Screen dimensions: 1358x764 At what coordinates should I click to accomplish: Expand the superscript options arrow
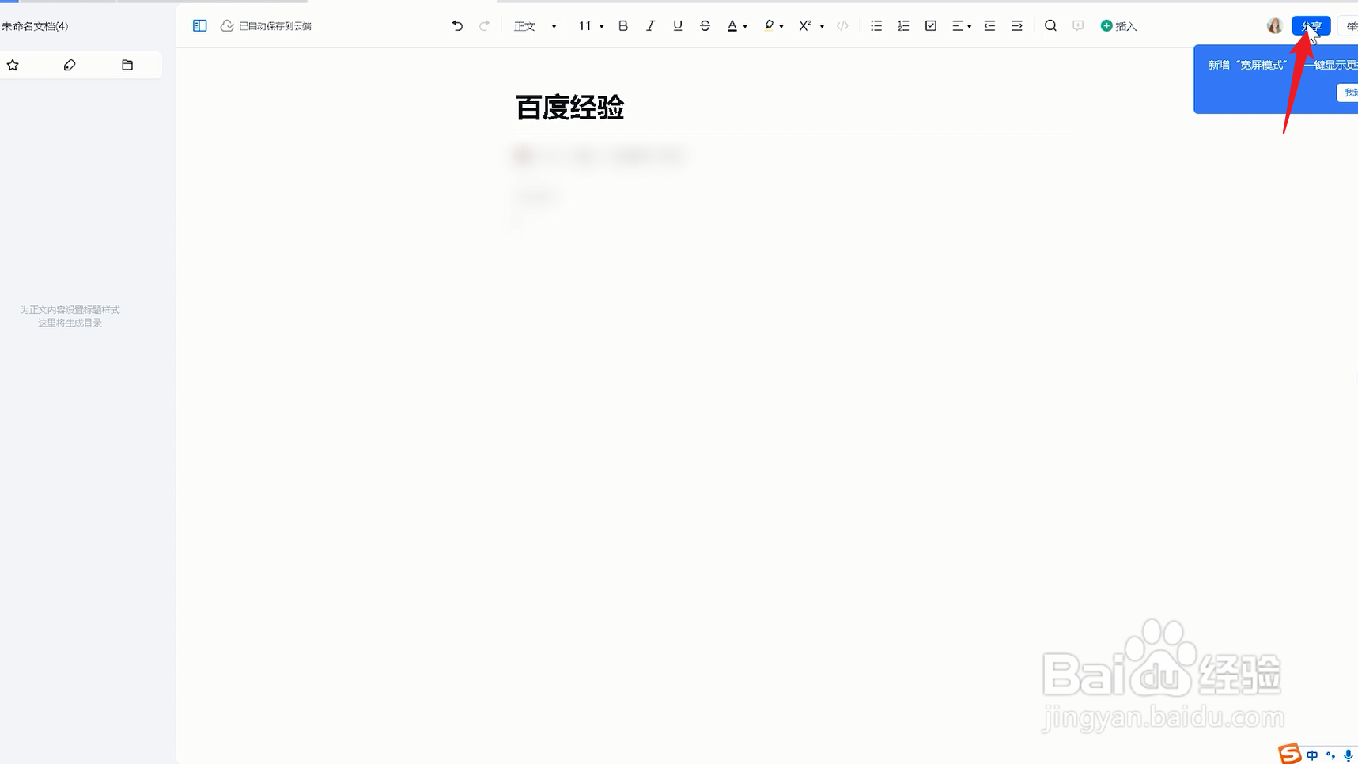click(x=823, y=27)
